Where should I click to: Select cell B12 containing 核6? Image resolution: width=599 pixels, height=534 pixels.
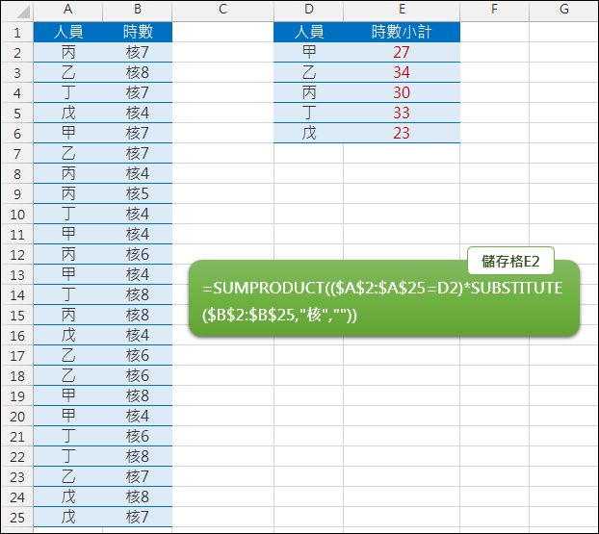coord(138,255)
